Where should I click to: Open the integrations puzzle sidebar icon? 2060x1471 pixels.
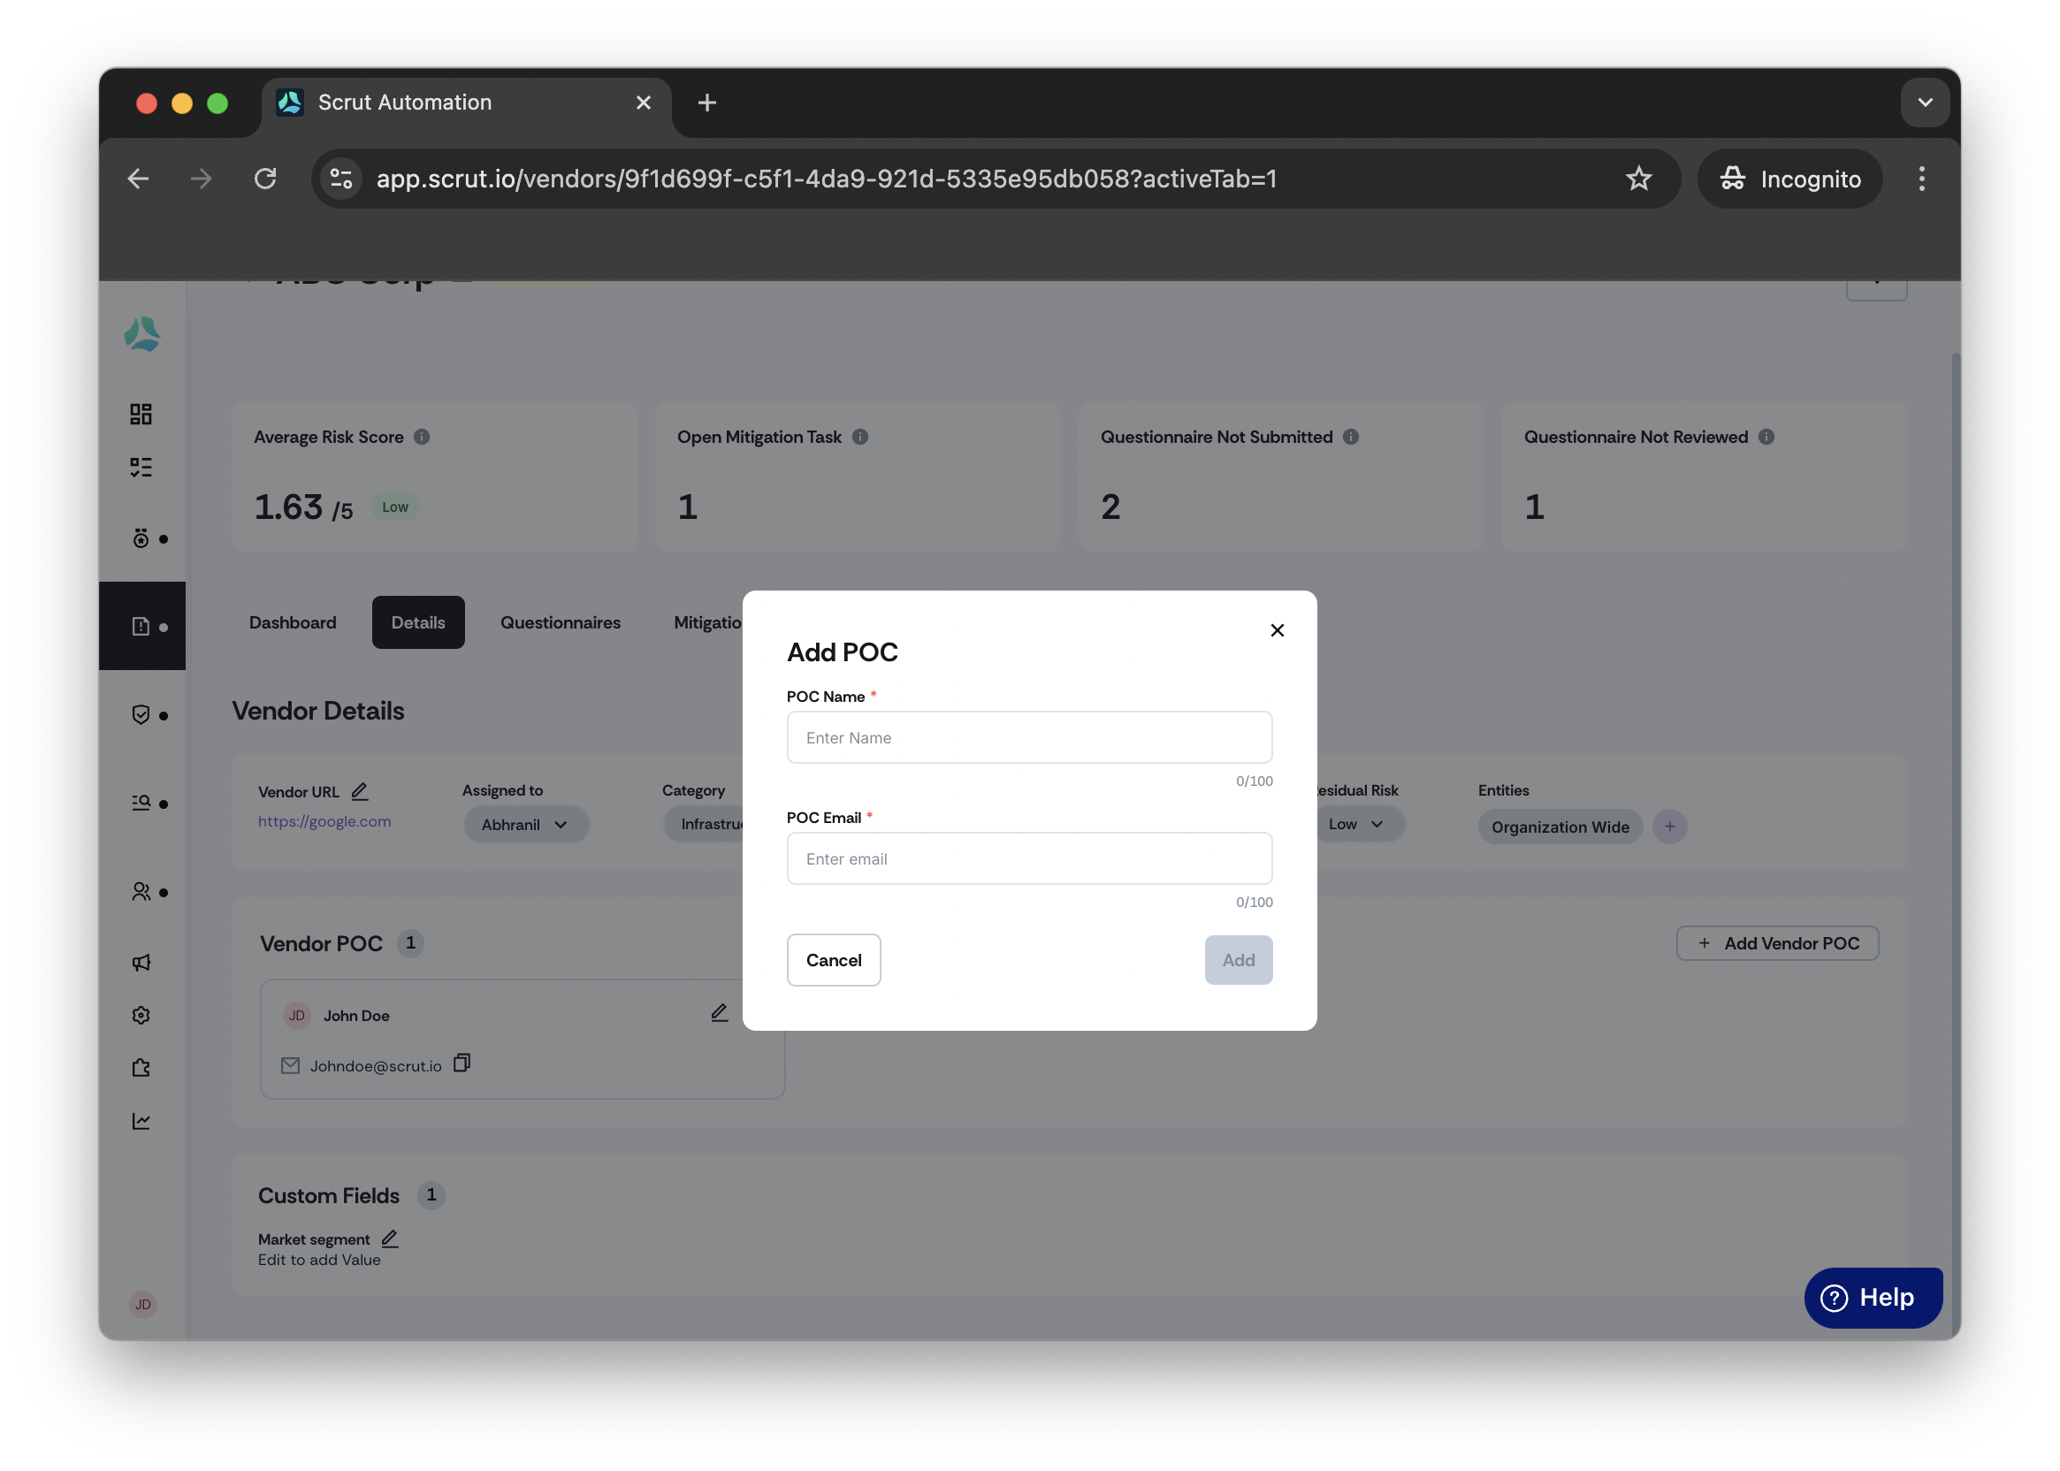point(141,1068)
